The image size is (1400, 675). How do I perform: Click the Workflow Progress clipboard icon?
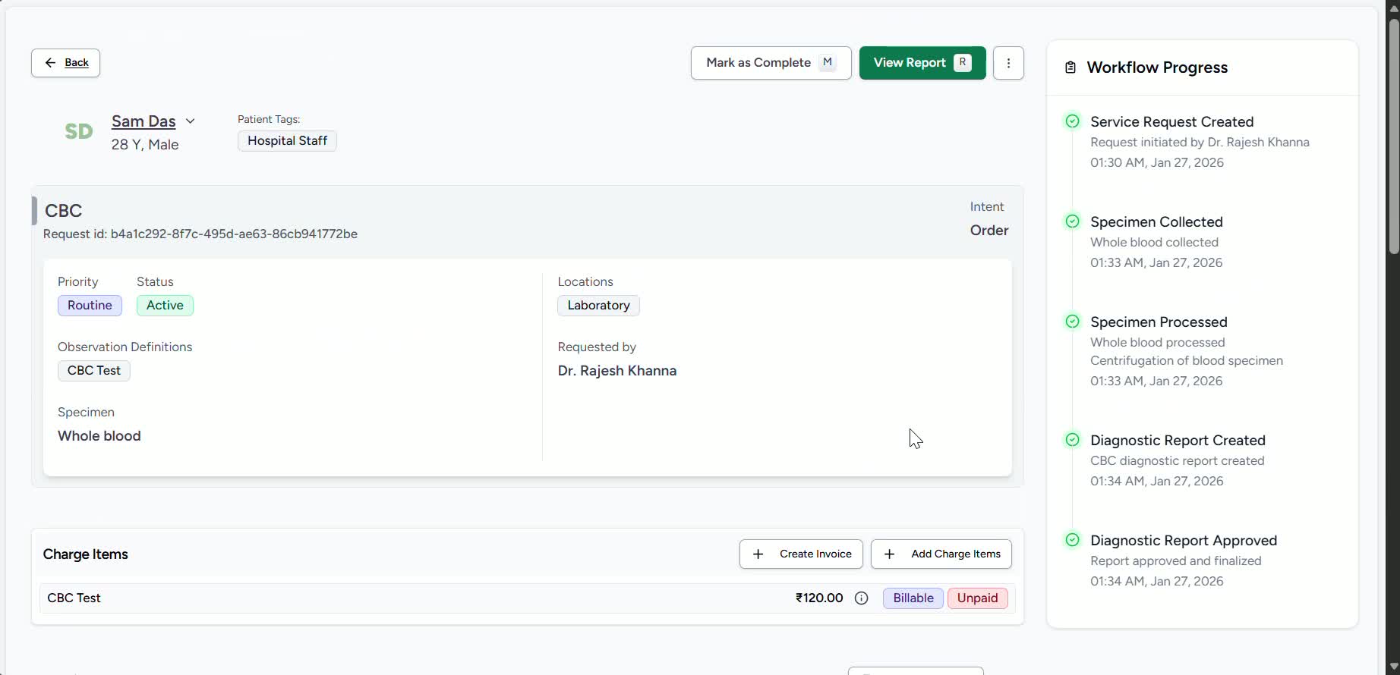1070,67
